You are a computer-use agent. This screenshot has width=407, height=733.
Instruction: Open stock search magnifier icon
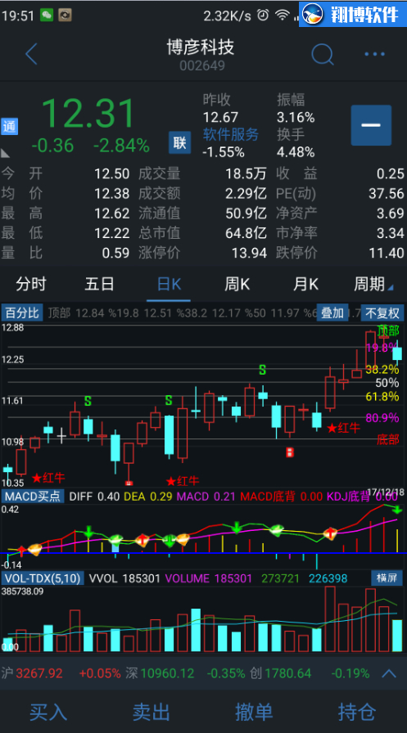click(323, 55)
